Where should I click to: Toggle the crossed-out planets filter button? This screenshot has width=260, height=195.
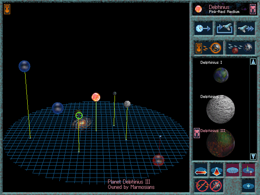216,186
